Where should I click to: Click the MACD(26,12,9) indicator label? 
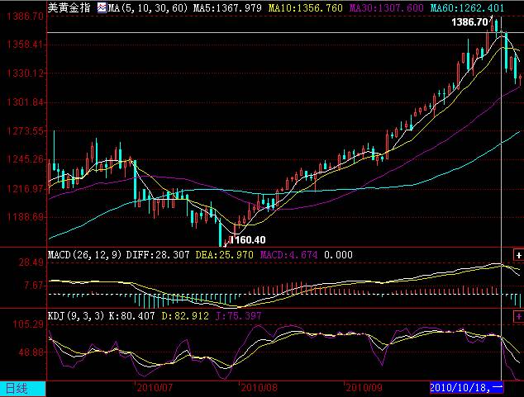84,255
